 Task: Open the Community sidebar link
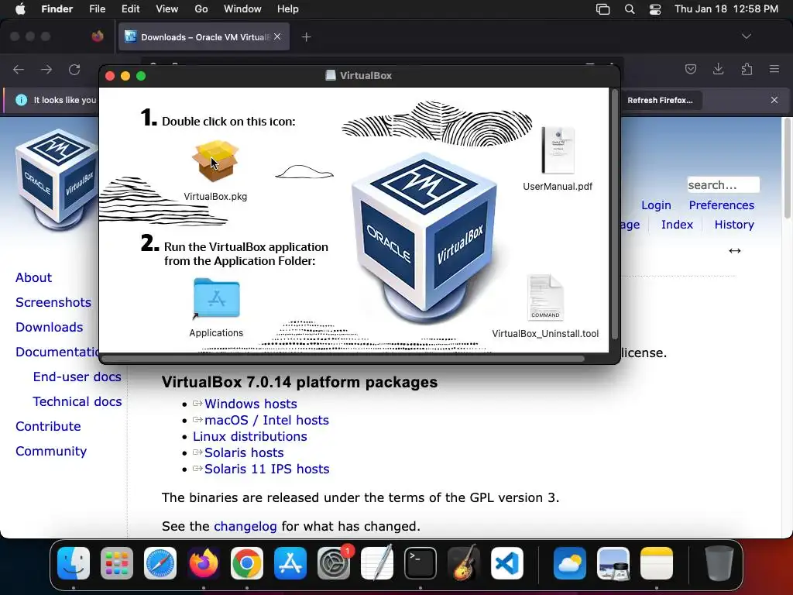click(51, 451)
